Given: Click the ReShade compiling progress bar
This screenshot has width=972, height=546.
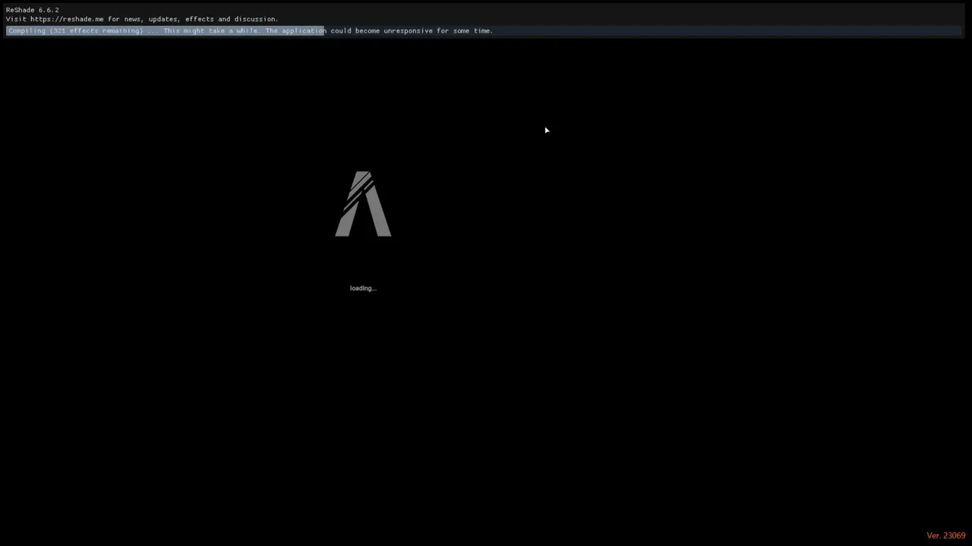Looking at the screenshot, I should [x=484, y=31].
